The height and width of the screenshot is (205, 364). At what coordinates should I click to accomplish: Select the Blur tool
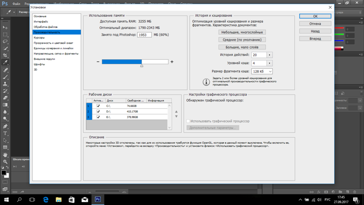click(5, 112)
